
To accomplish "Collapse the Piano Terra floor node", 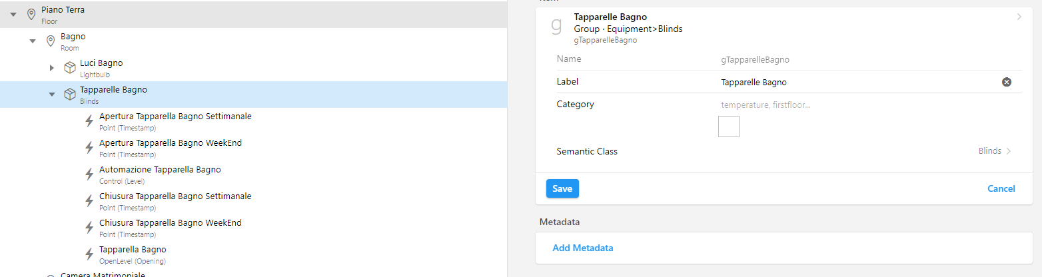I will 13,15.
